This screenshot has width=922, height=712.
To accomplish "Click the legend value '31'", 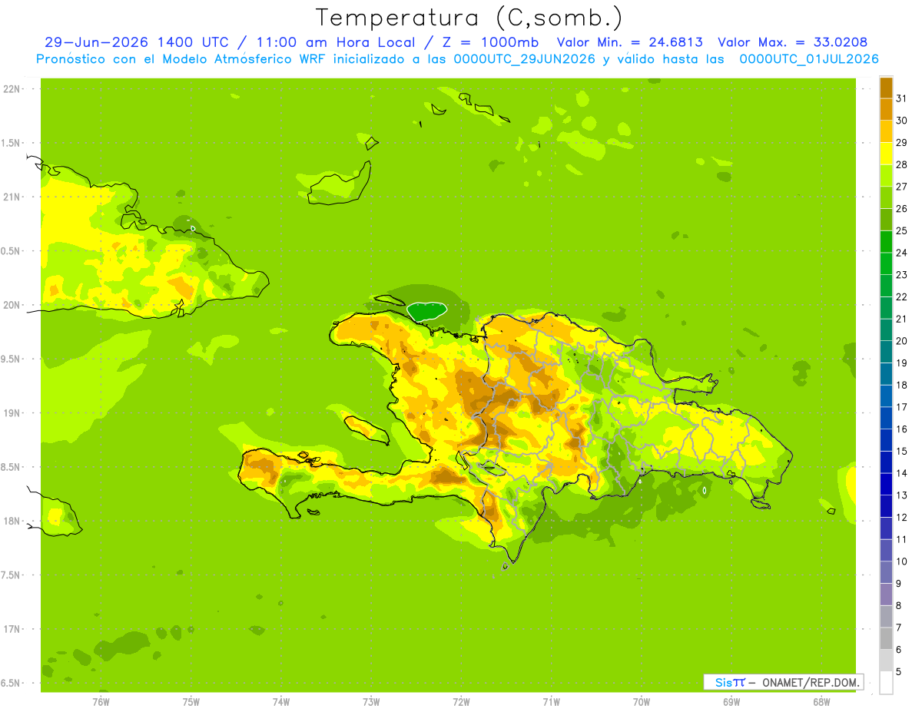I will tap(902, 98).
